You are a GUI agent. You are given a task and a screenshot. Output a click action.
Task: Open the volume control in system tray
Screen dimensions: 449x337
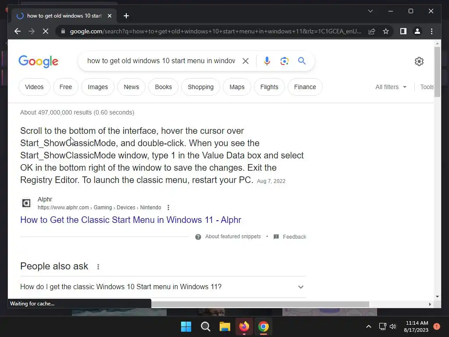(393, 326)
